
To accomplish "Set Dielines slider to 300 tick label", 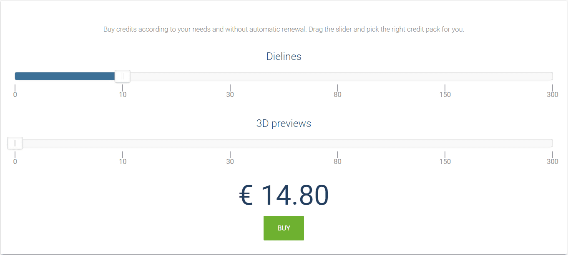I will [552, 94].
